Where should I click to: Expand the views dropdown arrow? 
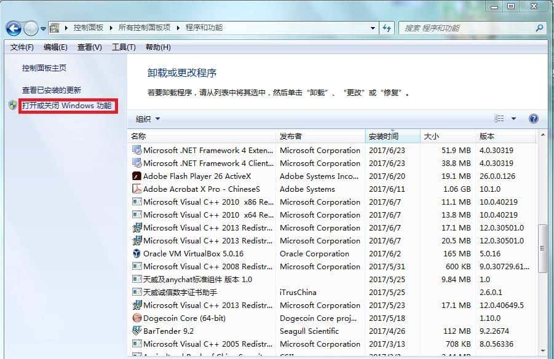point(514,118)
